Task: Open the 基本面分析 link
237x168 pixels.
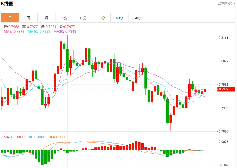Action: pyautogui.click(x=226, y=3)
